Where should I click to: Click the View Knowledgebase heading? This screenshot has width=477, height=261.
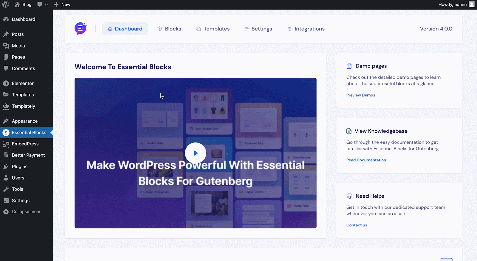381,131
